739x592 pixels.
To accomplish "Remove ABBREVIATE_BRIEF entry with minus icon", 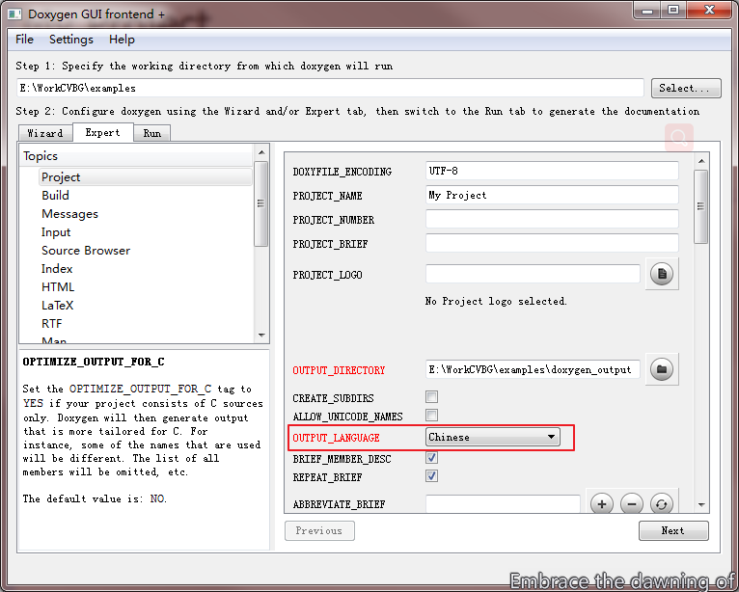I will 632,504.
